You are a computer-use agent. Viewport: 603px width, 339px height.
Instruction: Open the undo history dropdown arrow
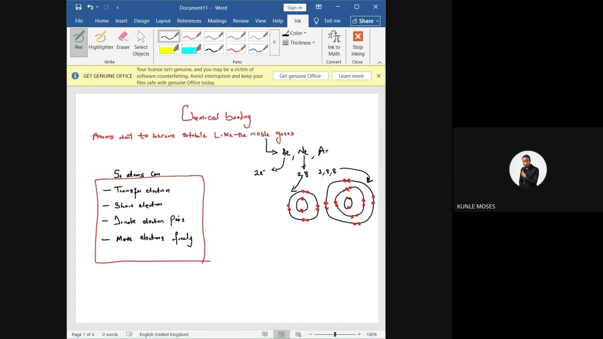tap(98, 7)
